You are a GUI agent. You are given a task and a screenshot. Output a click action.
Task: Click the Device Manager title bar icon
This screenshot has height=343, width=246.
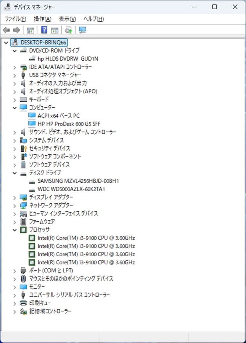(7, 7)
